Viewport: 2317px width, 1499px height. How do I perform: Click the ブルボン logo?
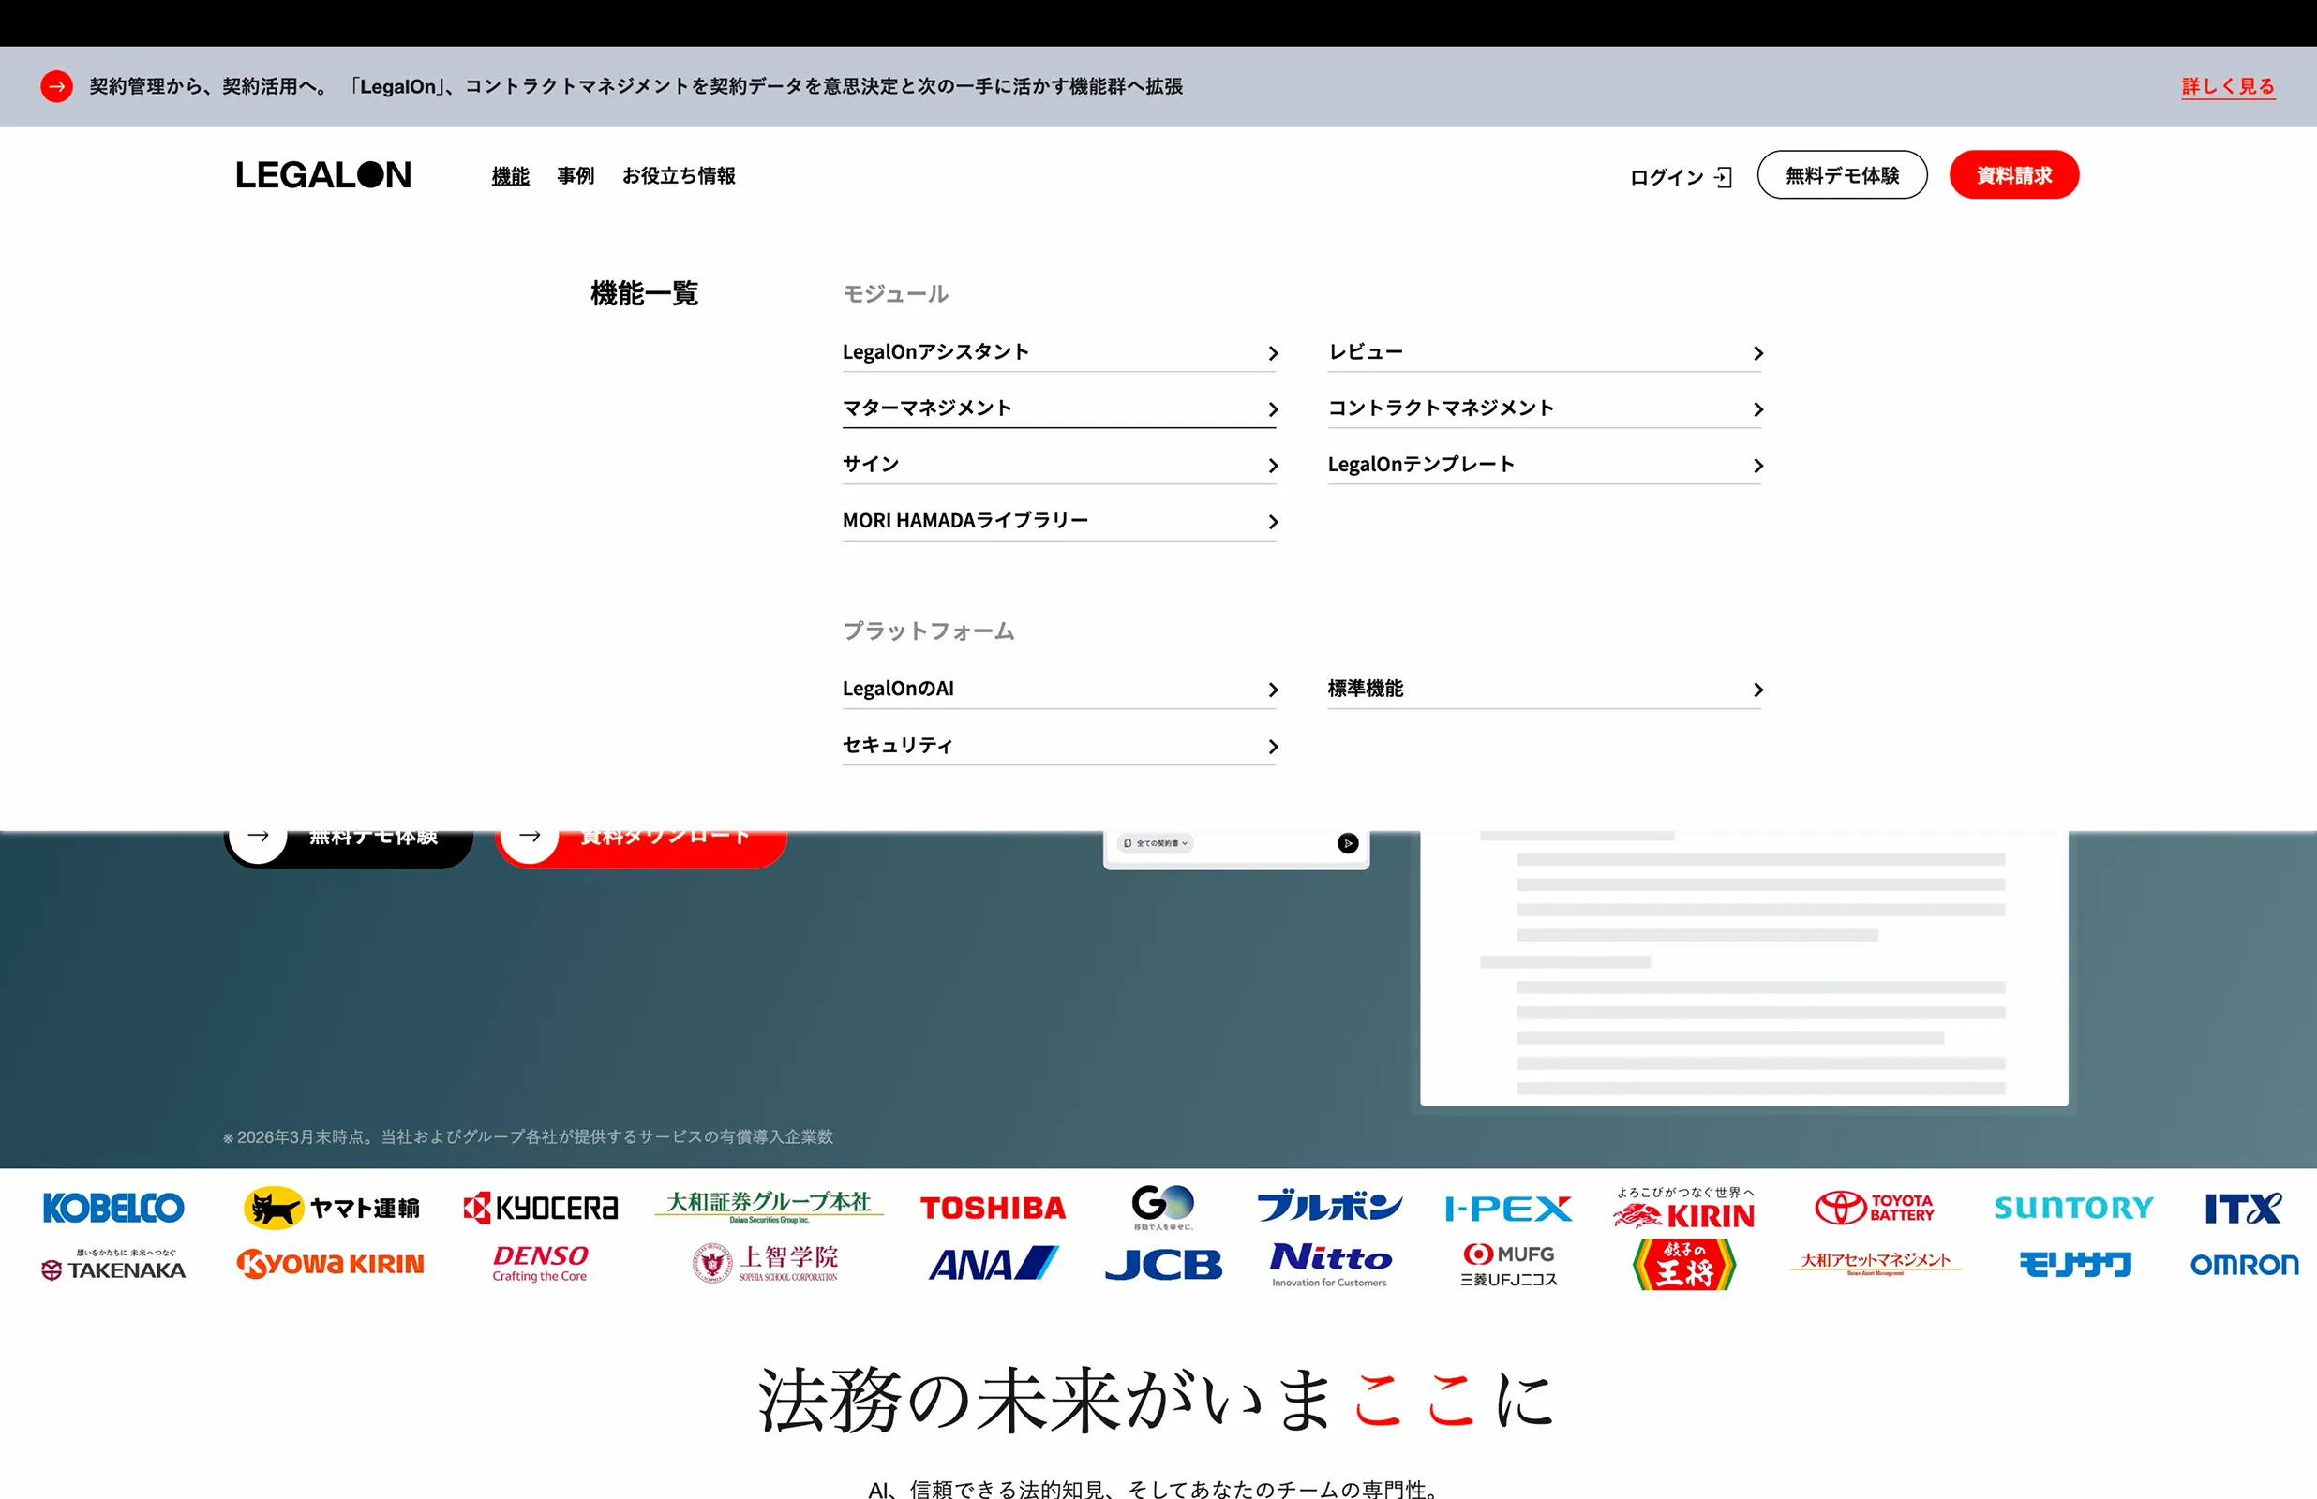point(1330,1206)
